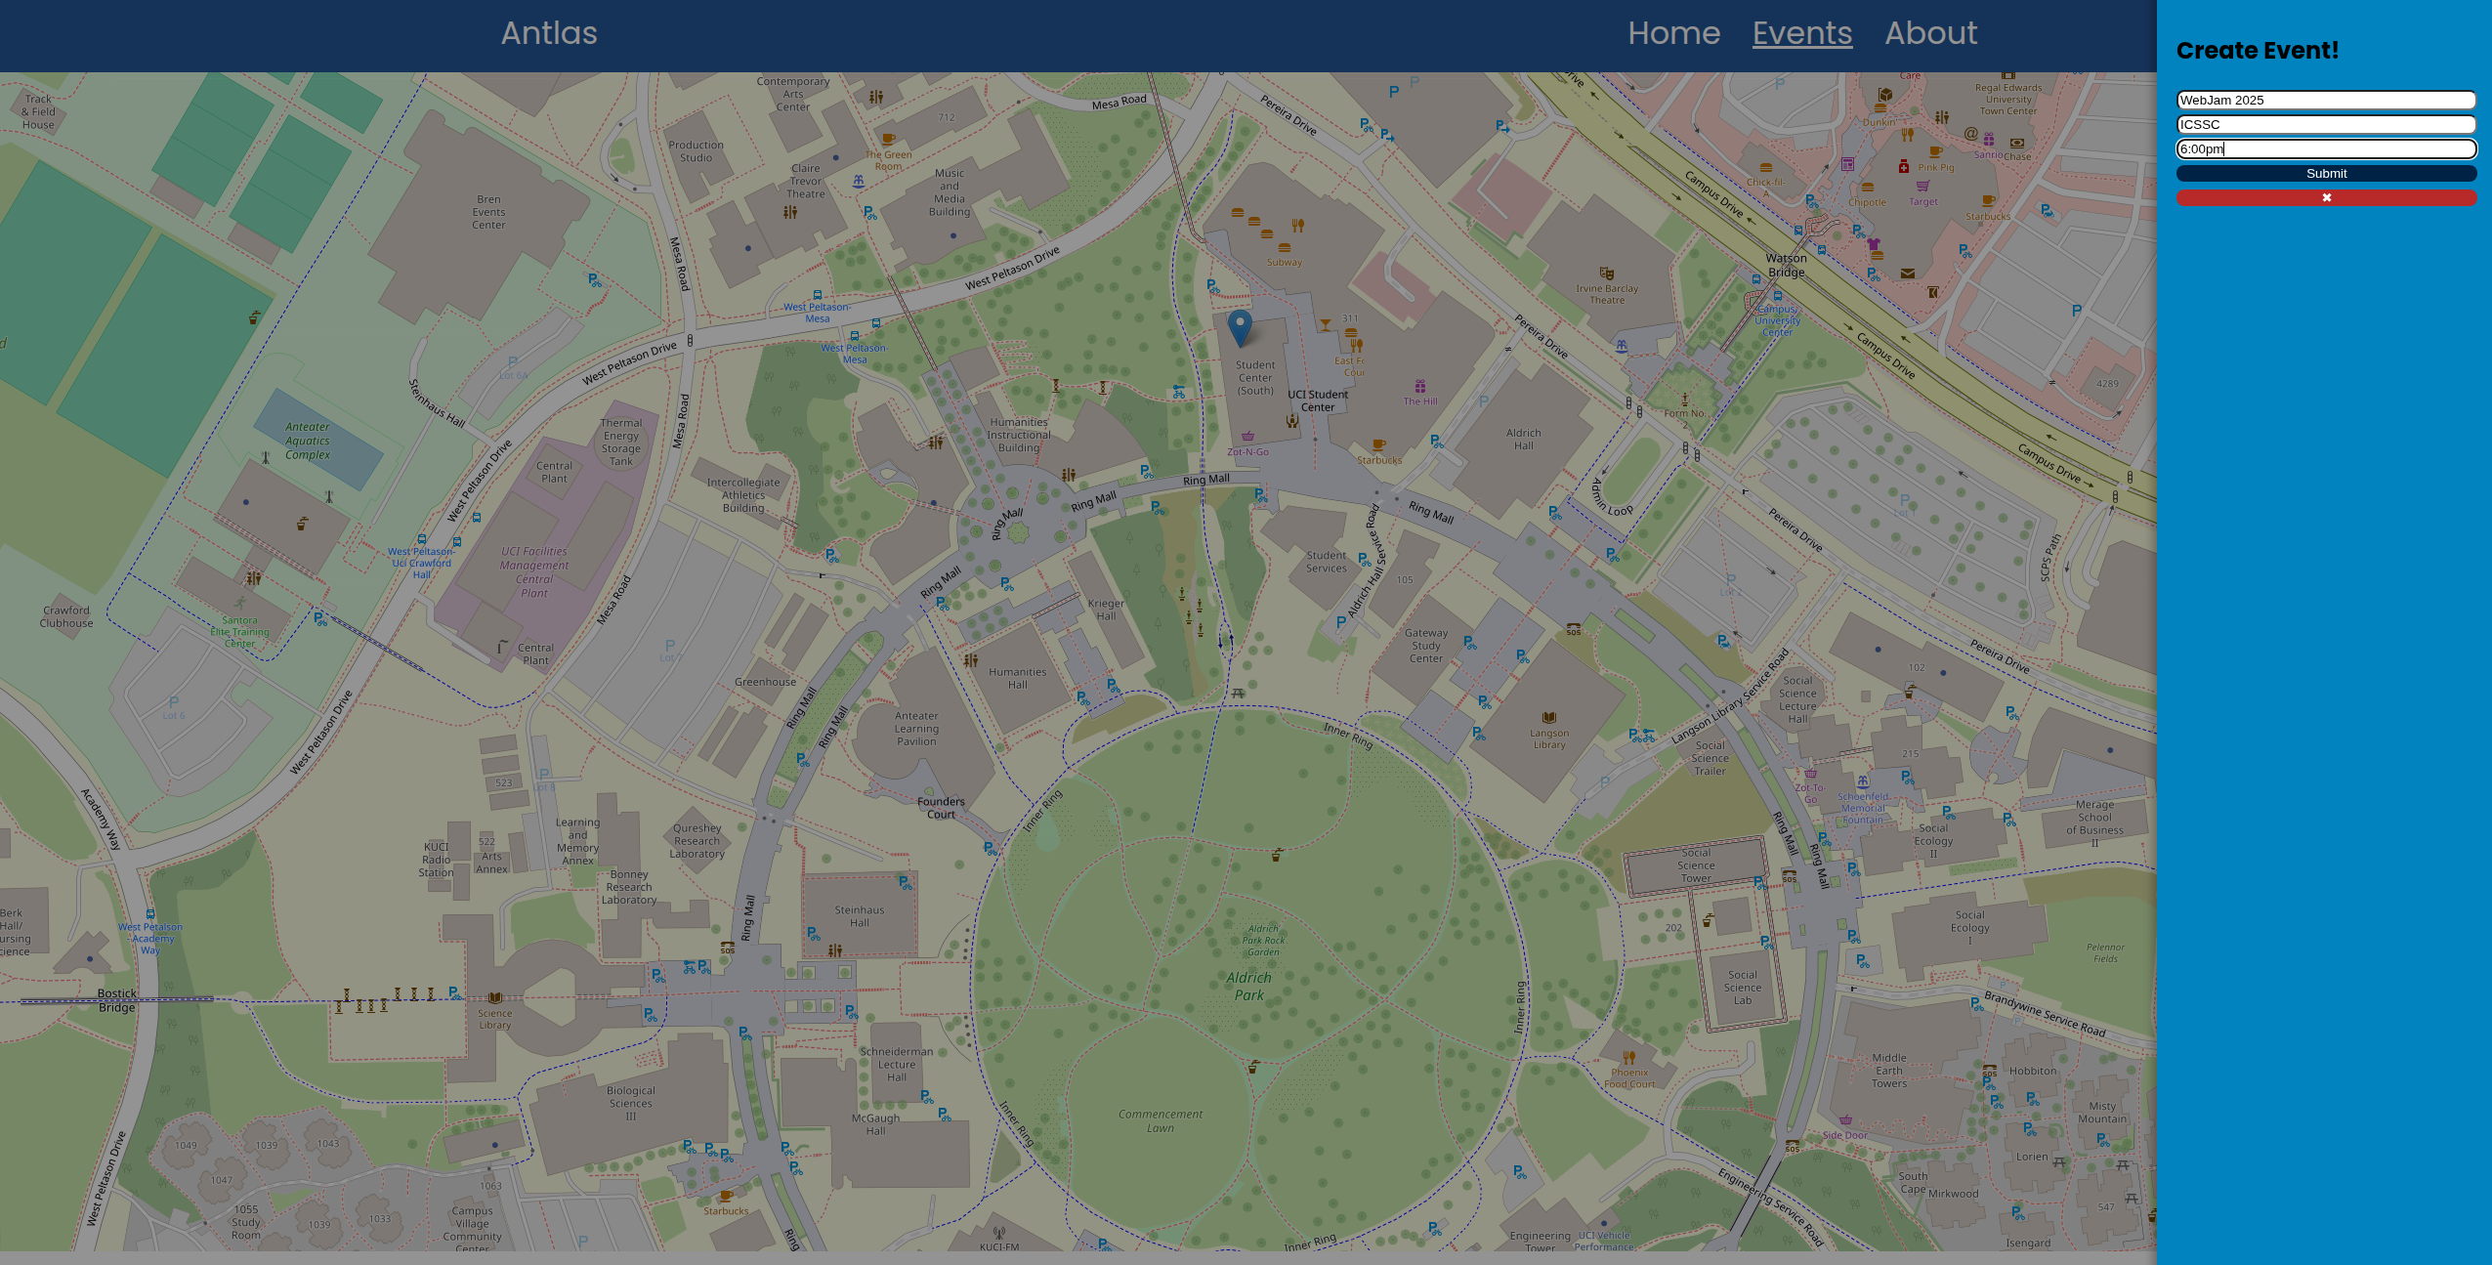This screenshot has width=2492, height=1265.
Task: Click the Chase bank cash icon
Action: [x=2016, y=143]
